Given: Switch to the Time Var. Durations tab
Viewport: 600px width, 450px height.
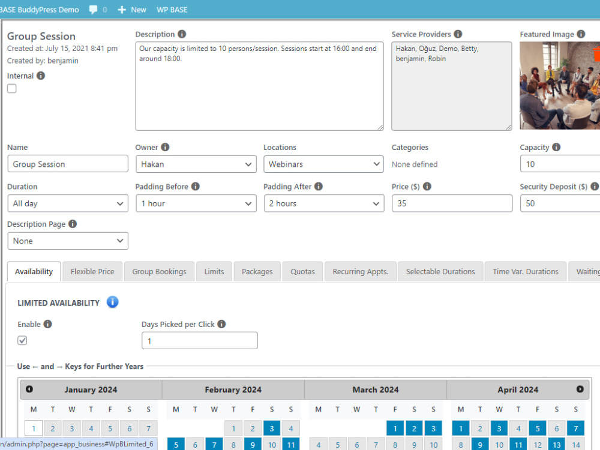Looking at the screenshot, I should click(526, 272).
